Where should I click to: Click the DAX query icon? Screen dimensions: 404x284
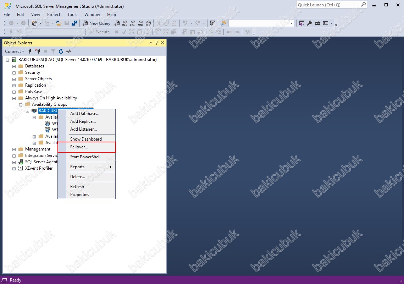pyautogui.click(x=148, y=23)
